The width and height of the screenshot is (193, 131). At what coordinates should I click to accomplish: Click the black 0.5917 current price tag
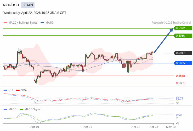point(183,53)
